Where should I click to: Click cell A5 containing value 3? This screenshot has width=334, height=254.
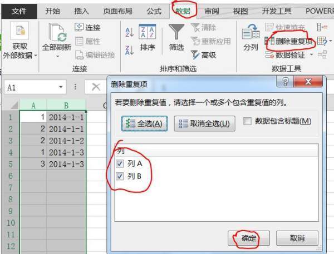click(33, 164)
